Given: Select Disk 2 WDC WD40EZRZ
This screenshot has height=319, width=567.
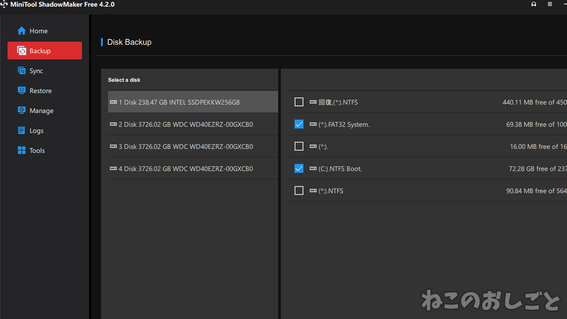Looking at the screenshot, I should pos(193,124).
